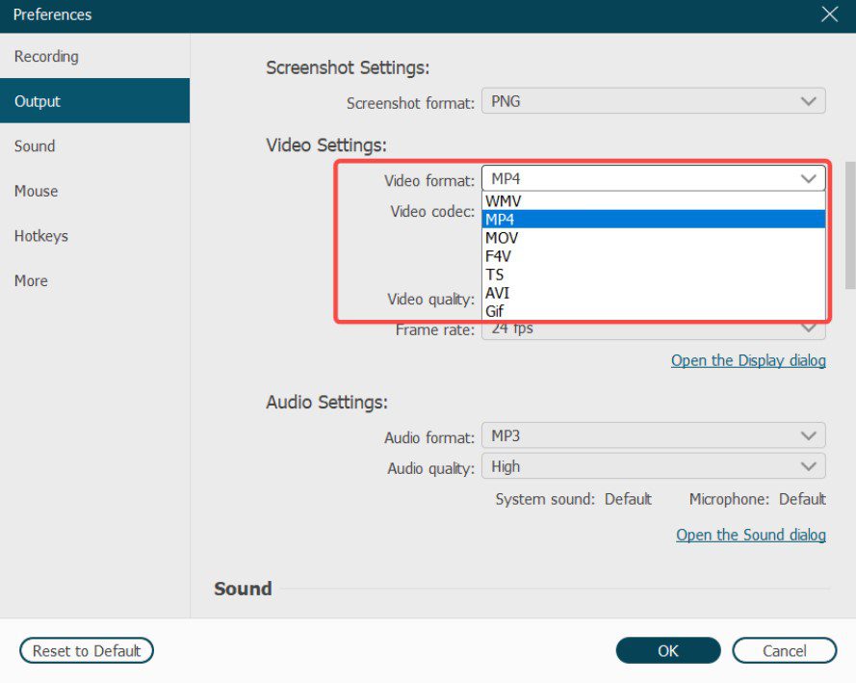The width and height of the screenshot is (856, 683).
Task: Select the More preferences tab
Action: click(x=31, y=280)
